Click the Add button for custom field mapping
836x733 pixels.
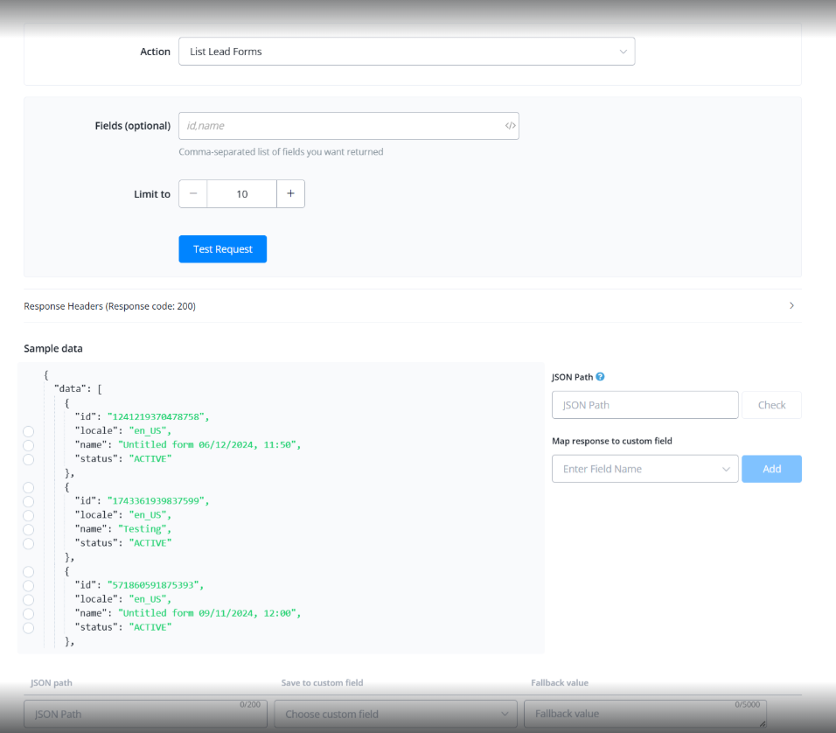point(771,469)
